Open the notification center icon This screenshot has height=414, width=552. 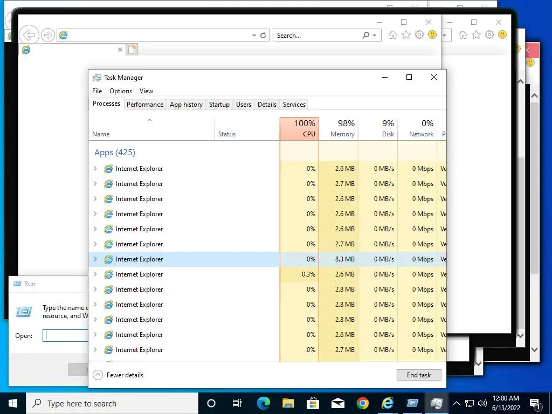click(x=535, y=403)
